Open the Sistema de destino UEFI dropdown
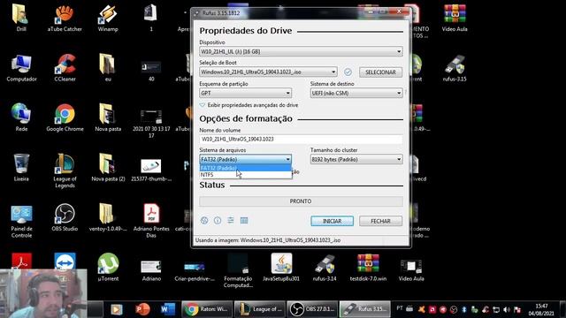 (356, 93)
